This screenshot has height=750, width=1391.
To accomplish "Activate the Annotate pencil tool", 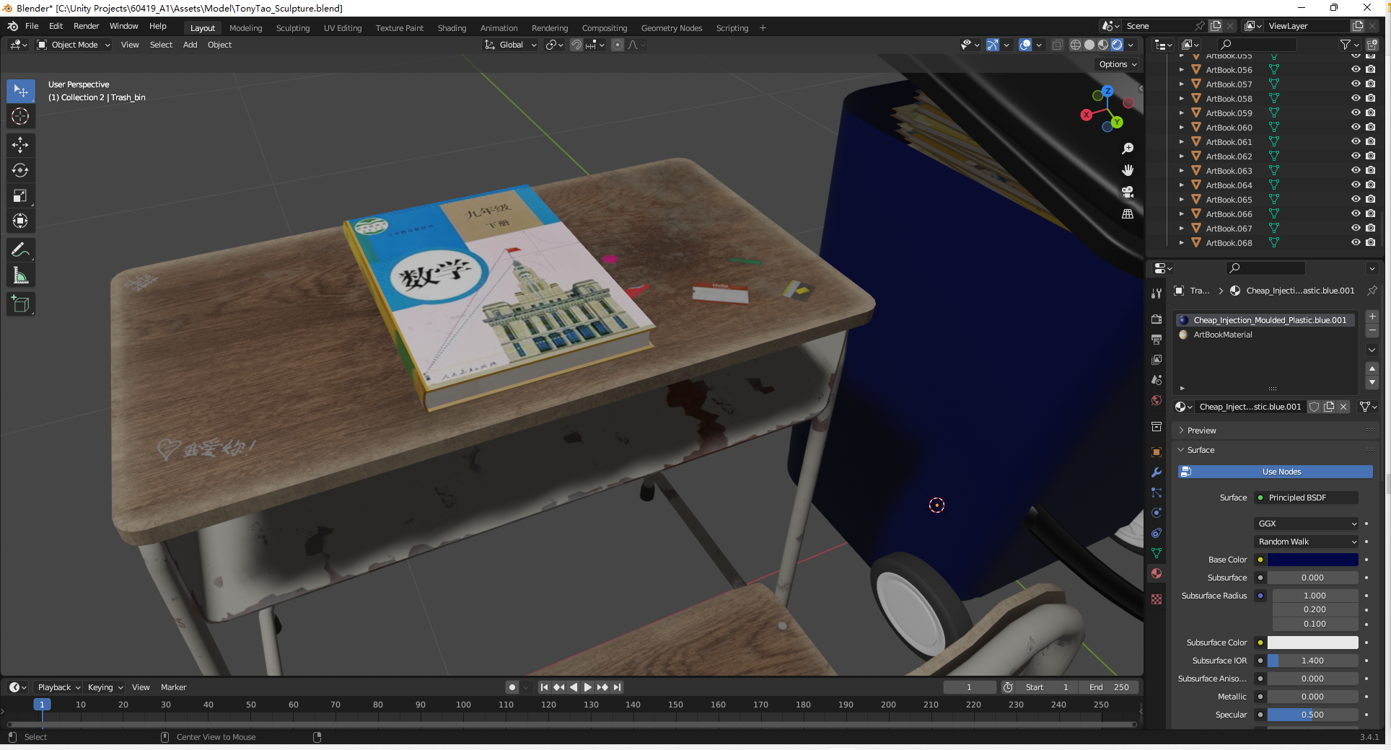I will pos(20,250).
